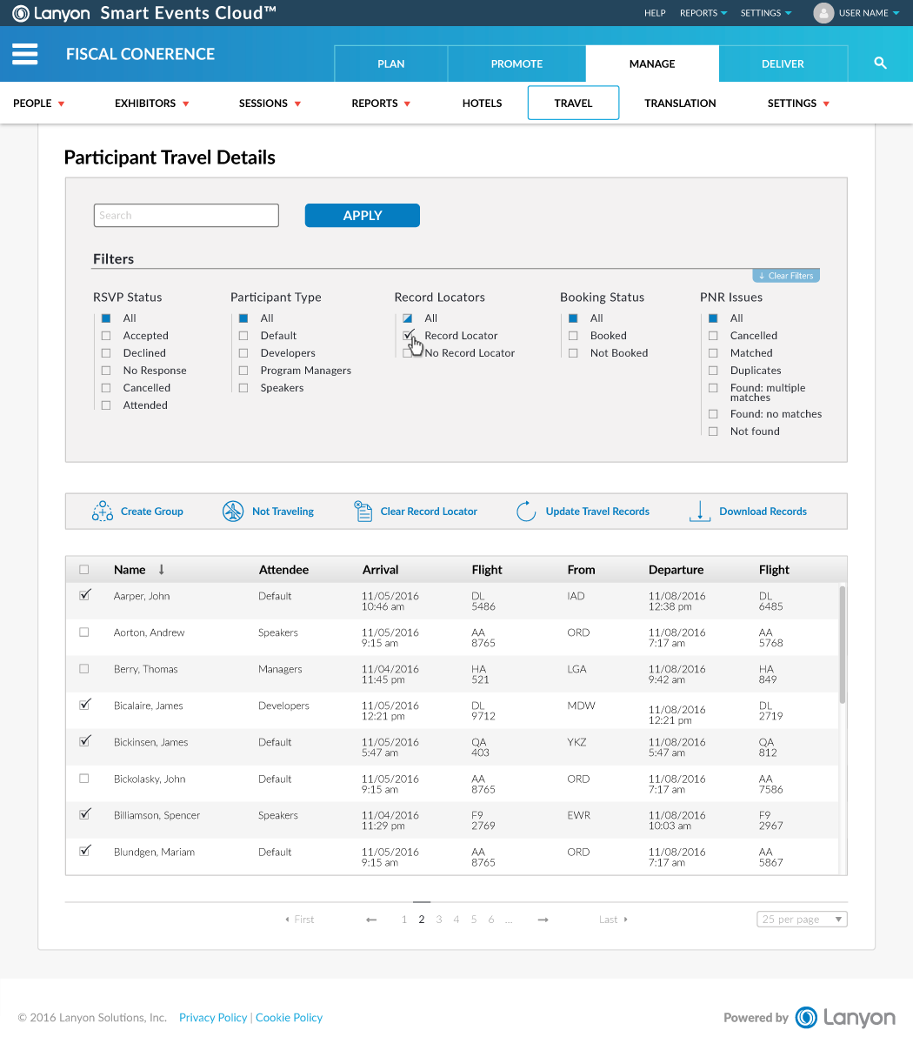Click the name Aorton, Andrew

click(x=150, y=632)
